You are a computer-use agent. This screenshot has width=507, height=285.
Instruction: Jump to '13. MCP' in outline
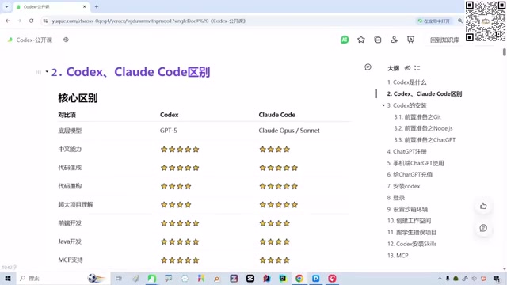[398, 256]
